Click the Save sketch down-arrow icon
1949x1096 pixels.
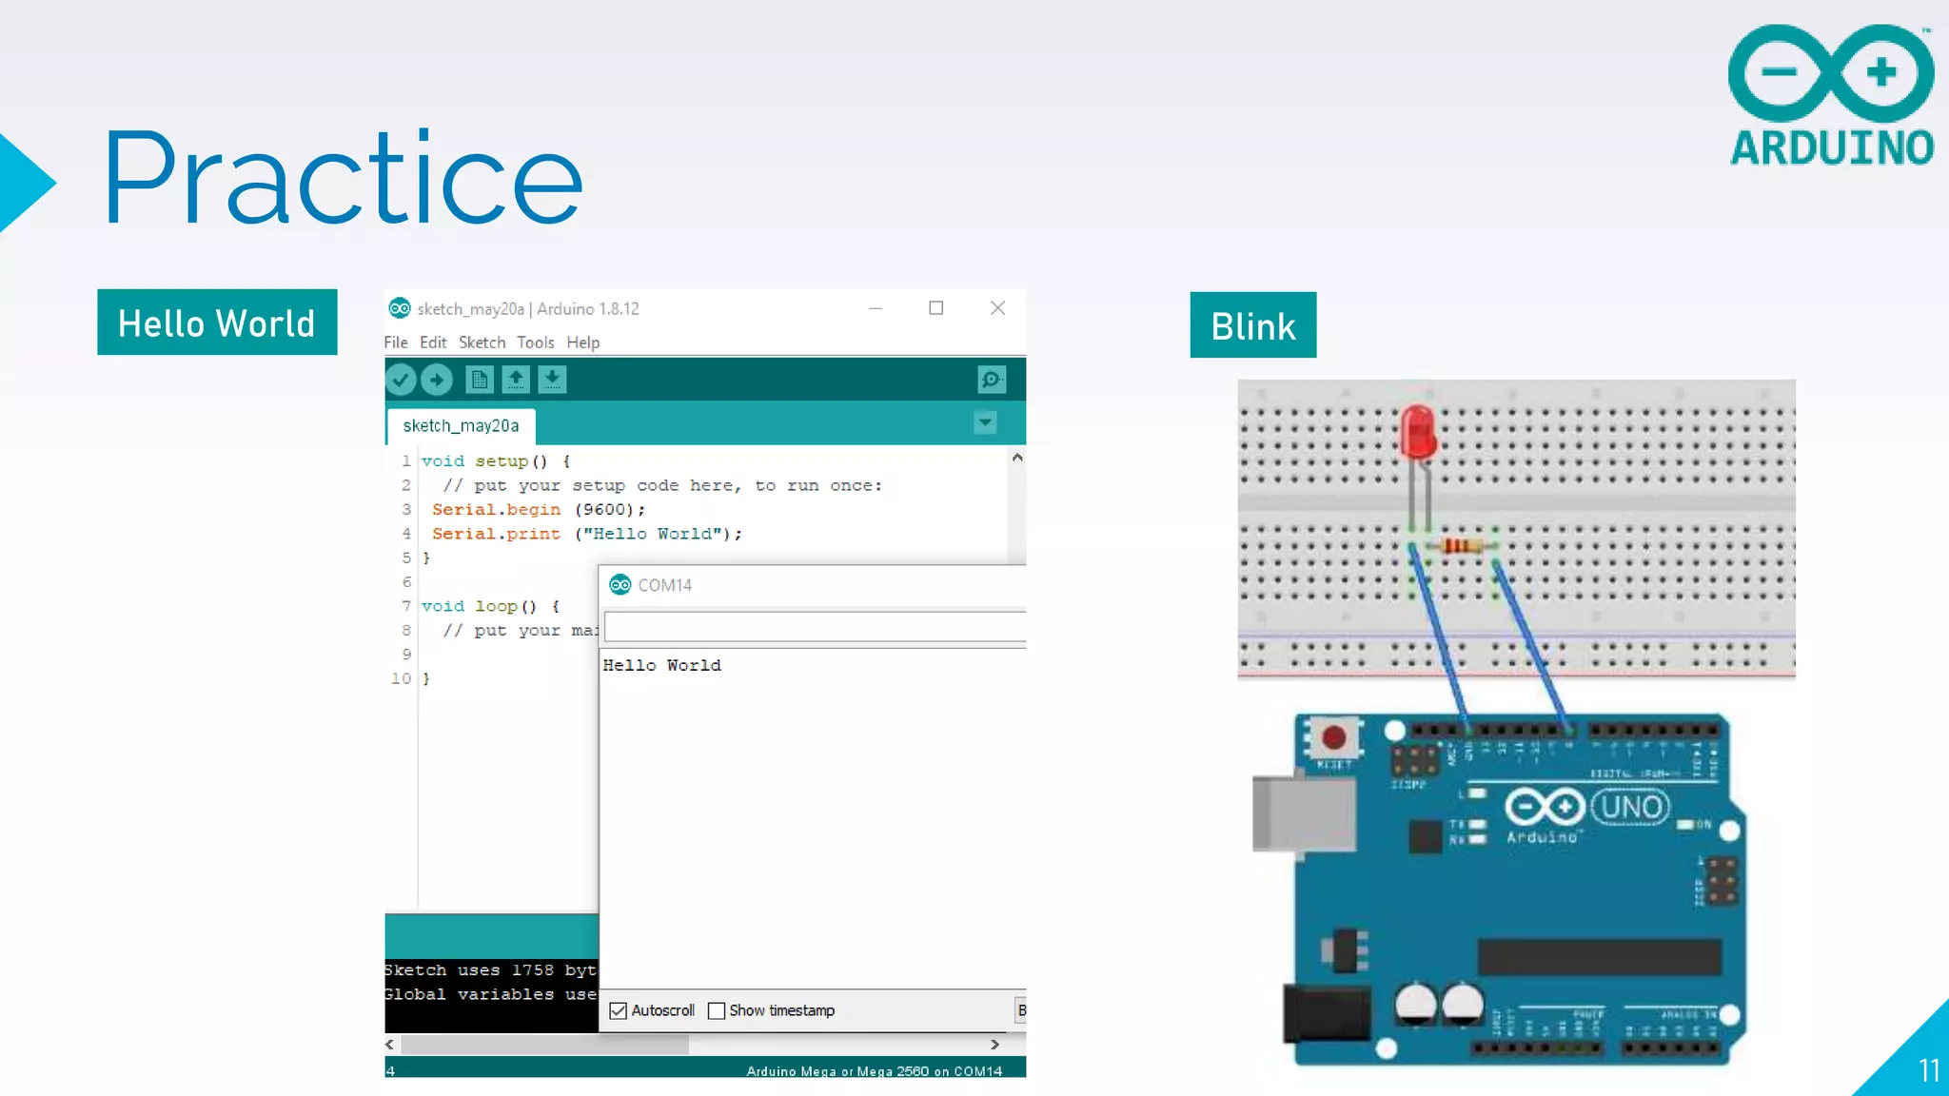click(552, 380)
